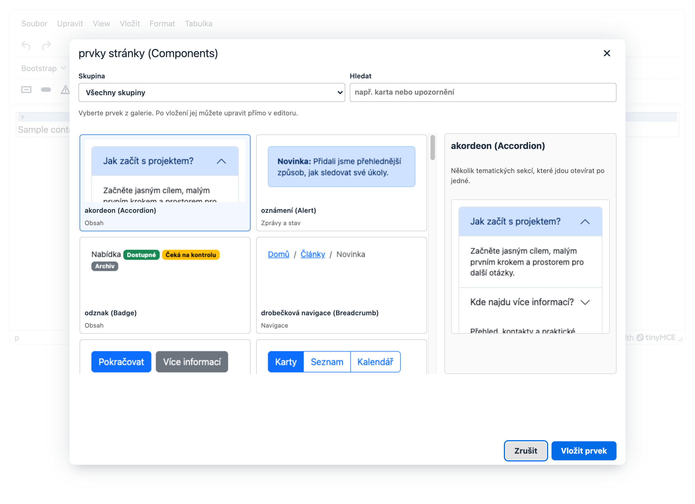Click the 'Navigace' category label
Screen dimensions: 695x504
point(274,325)
